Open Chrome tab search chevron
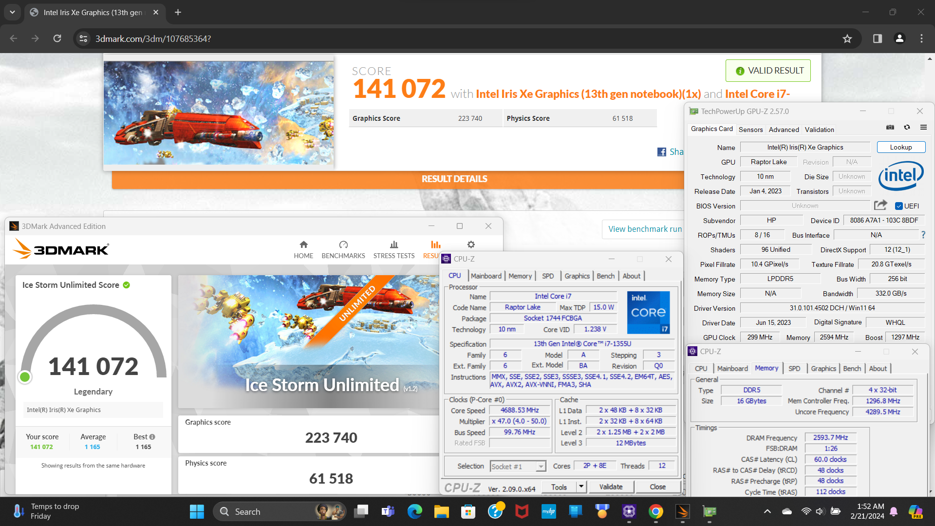Screen dimensions: 935x526 coord(12,12)
